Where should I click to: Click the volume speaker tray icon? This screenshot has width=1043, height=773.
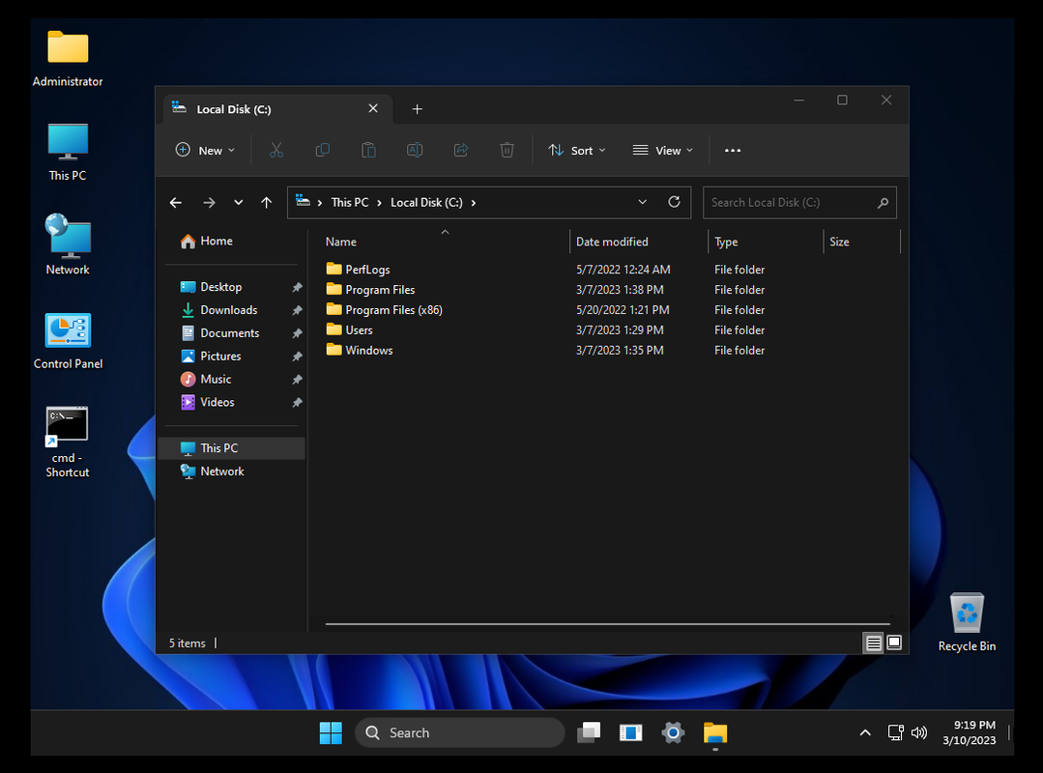tap(919, 732)
